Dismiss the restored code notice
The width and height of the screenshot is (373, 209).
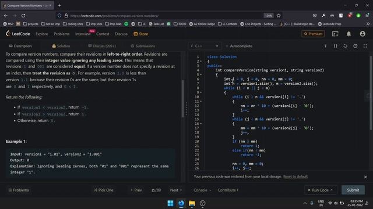(x=365, y=176)
